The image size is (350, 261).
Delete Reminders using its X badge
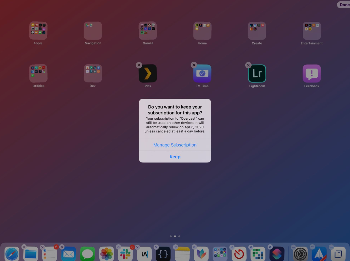[42, 247]
